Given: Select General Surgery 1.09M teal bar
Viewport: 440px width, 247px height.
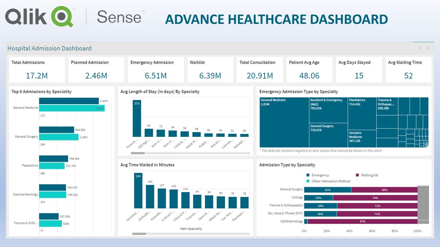Looking at the screenshot, I should pos(59,137).
